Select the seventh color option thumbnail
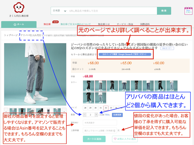This screenshot has width=194, height=145. tap(160, 86)
